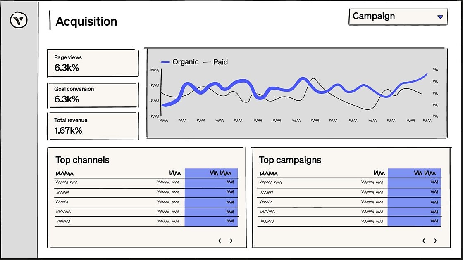463x260 pixels.
Task: Click last row in Top campaigns table
Action: coord(349,222)
